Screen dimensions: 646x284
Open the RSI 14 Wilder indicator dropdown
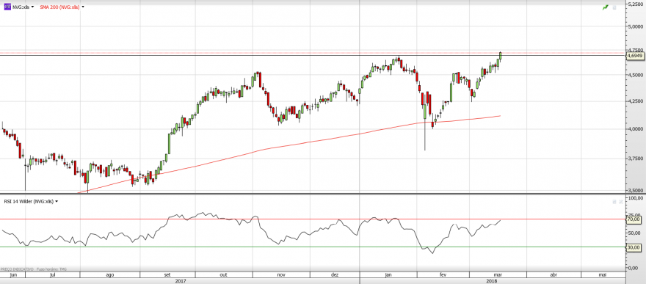pyautogui.click(x=57, y=201)
